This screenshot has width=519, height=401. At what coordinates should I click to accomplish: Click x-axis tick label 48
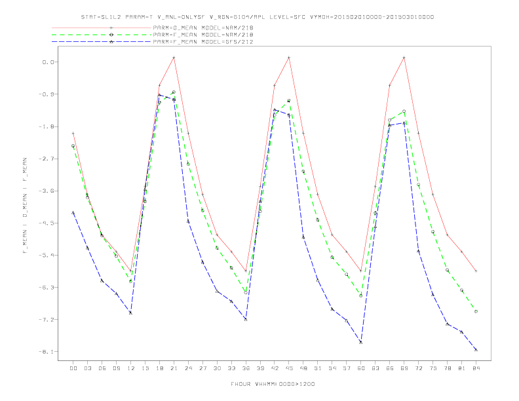tap(303, 368)
